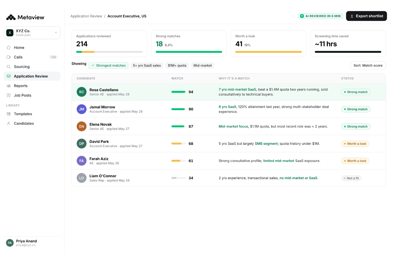Click the XYZ Co. green avatar icon

[x=10, y=33]
